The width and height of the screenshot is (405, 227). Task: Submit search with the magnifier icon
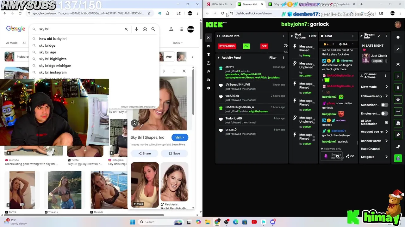153,29
